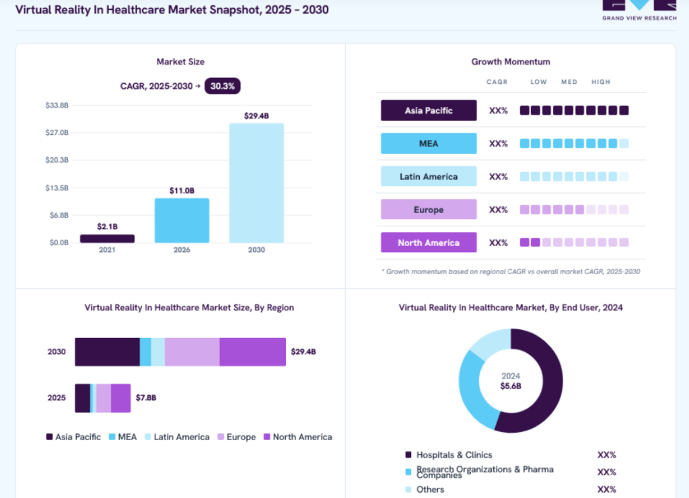Click Asia Pacific legend swatch
689x498 pixels.
tap(49, 437)
